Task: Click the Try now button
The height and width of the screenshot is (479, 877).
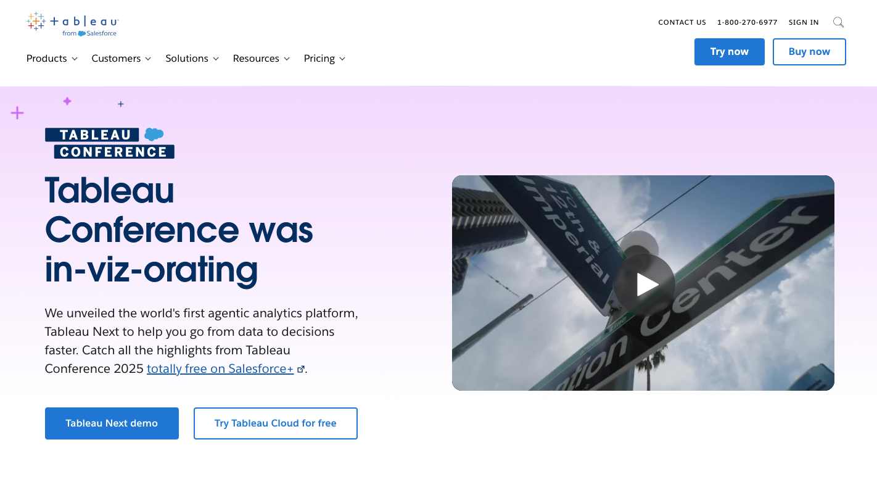Action: click(730, 52)
